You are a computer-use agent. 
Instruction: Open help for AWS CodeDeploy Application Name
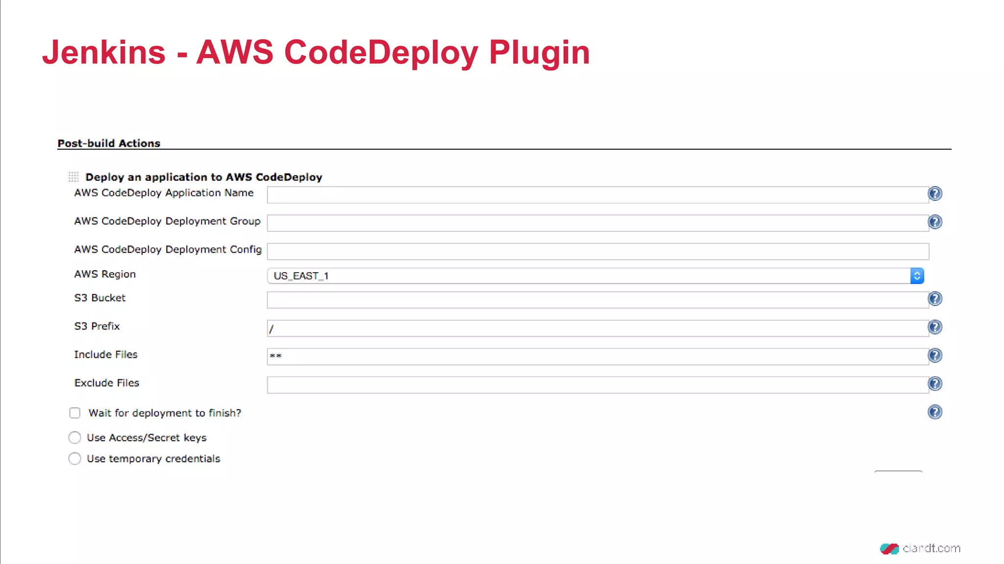click(935, 194)
